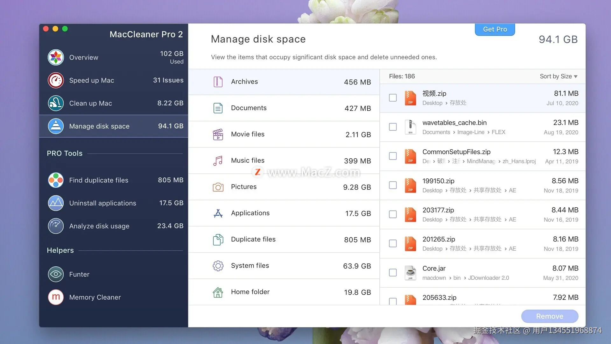Click the Get Pro button
Screen dimensions: 611x344
tap(495, 29)
